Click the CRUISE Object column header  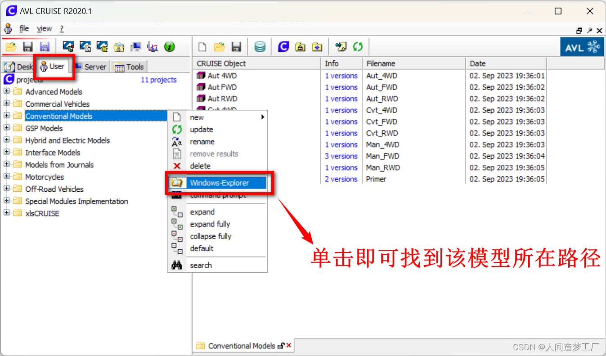click(x=257, y=63)
